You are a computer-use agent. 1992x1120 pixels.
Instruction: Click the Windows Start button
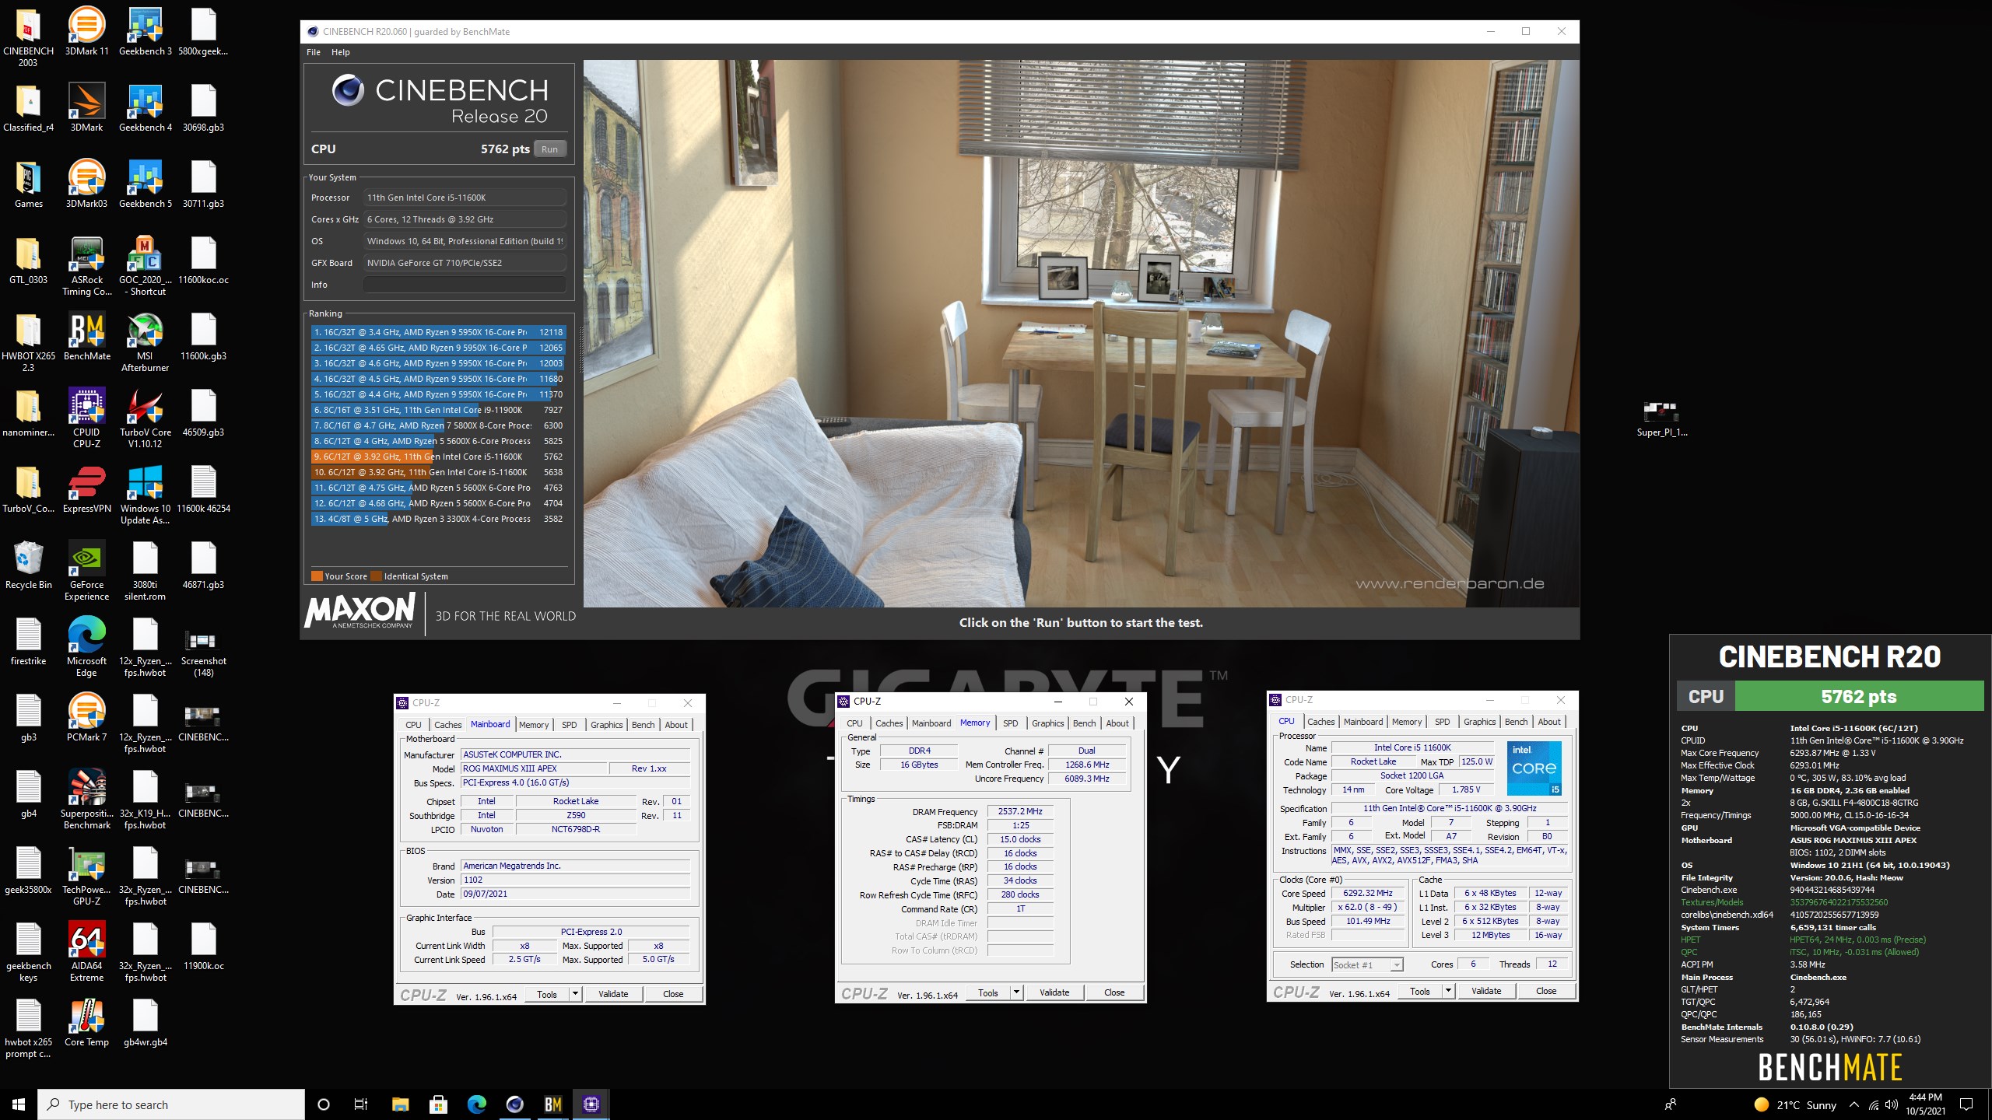pos(19,1104)
